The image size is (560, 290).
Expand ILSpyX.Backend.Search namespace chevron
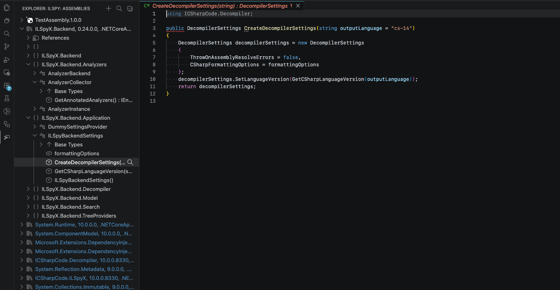(28, 207)
